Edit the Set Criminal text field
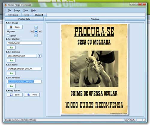The image size is (150, 125). click(x=22, y=56)
